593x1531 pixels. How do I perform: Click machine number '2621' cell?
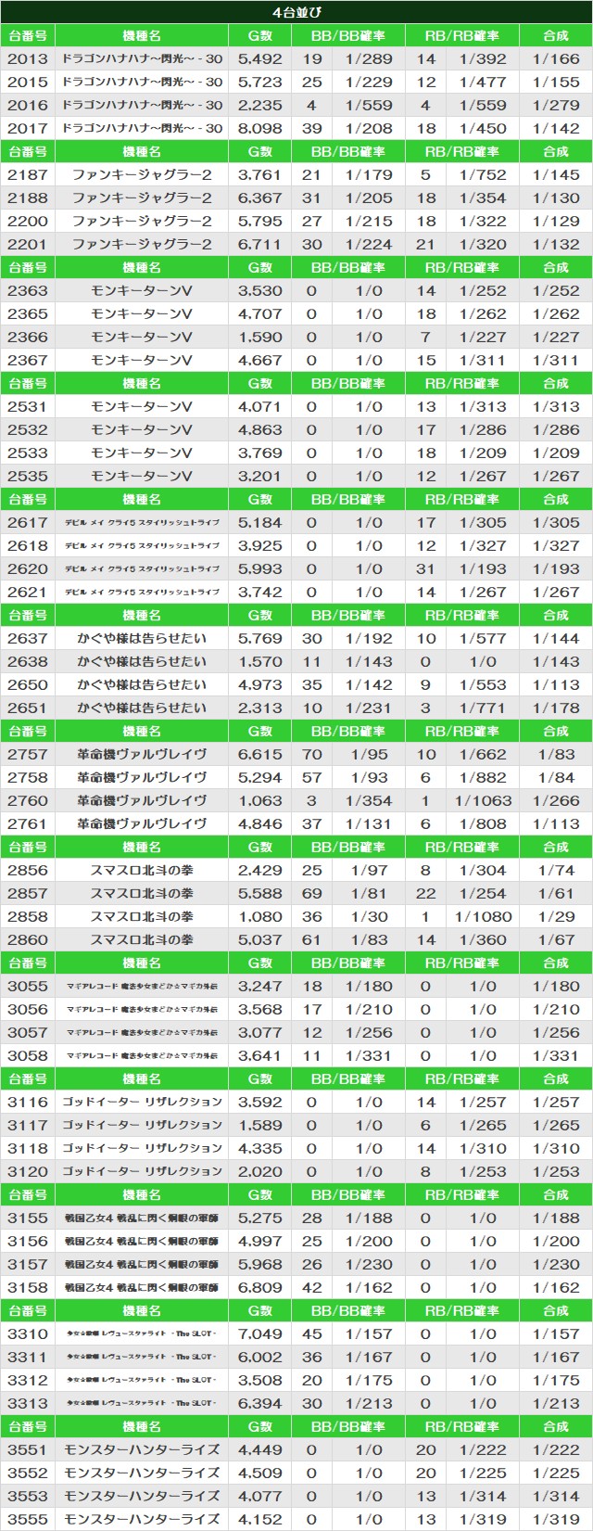tap(28, 592)
